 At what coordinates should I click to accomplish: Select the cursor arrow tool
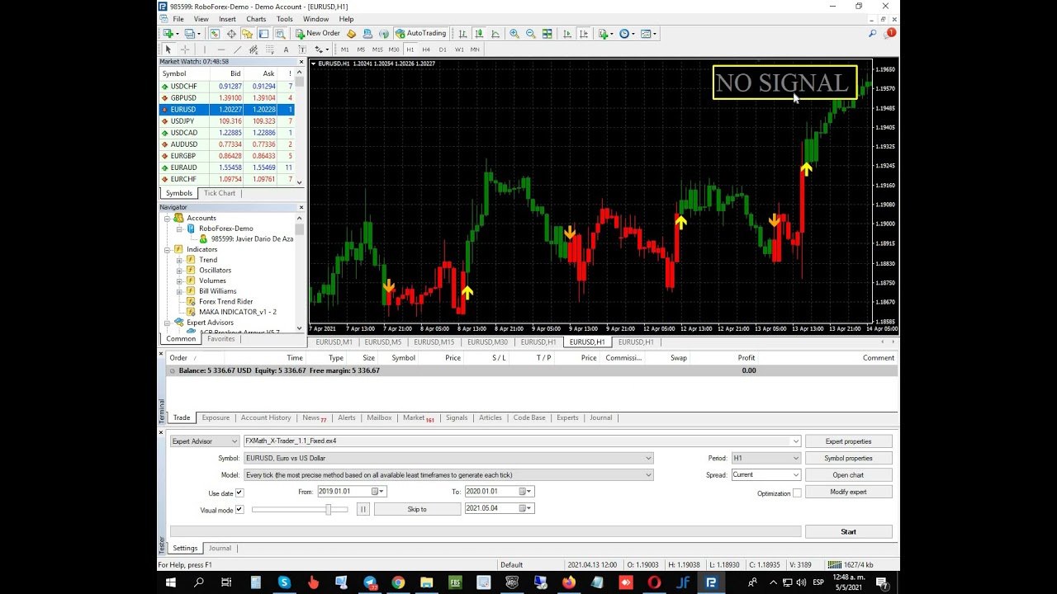click(168, 49)
